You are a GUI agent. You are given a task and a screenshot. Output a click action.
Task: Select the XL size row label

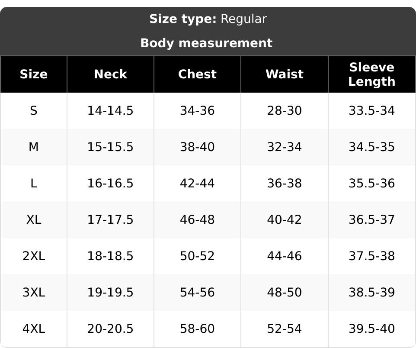[34, 220]
